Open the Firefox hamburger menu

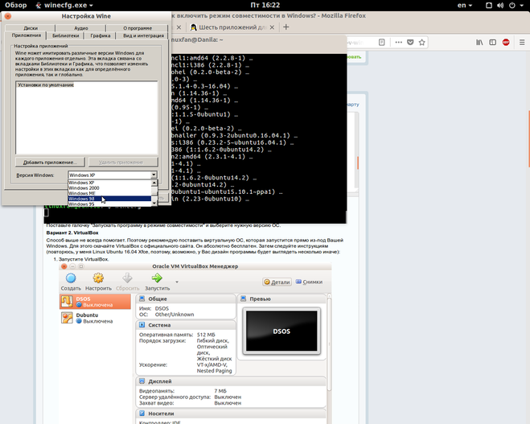click(x=522, y=43)
